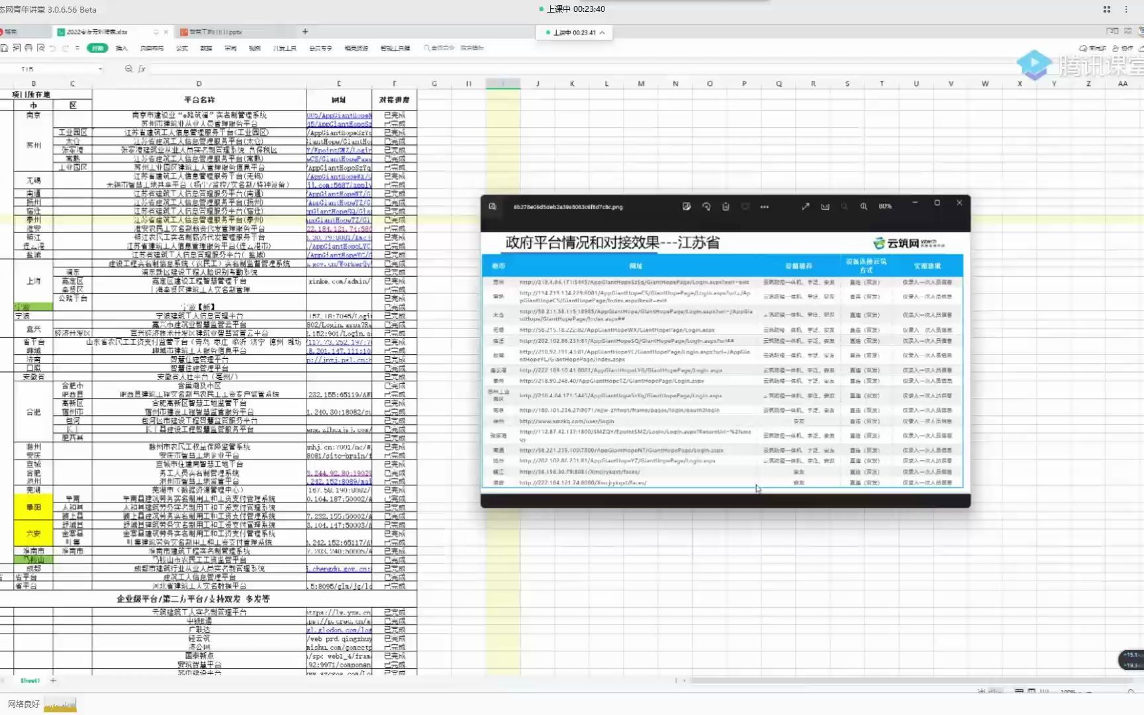
Task: Click the delete trash icon in photo viewer
Action: 726,207
